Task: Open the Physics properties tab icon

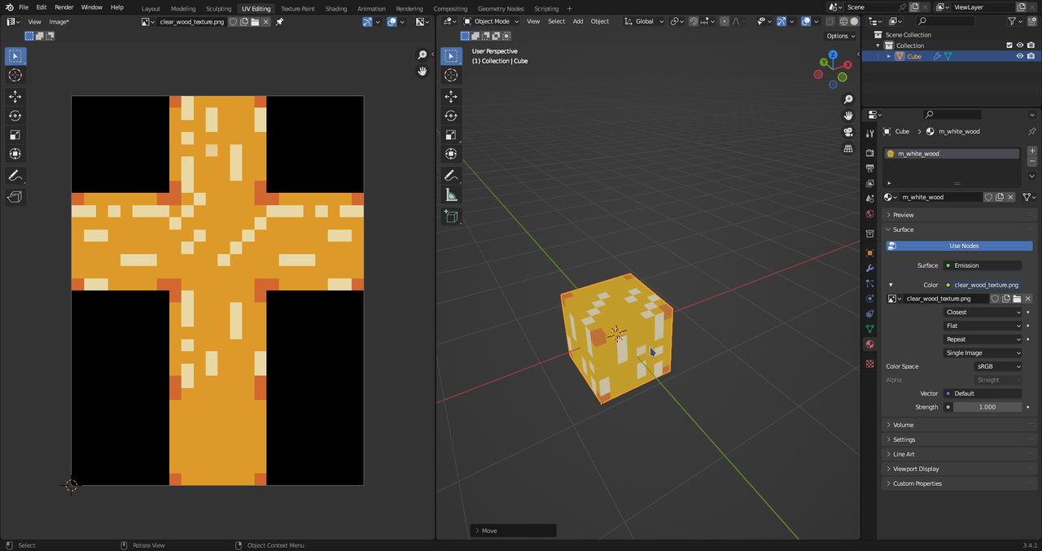Action: tap(869, 299)
